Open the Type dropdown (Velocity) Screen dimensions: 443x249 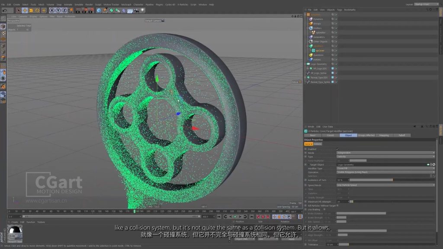pyautogui.click(x=385, y=156)
